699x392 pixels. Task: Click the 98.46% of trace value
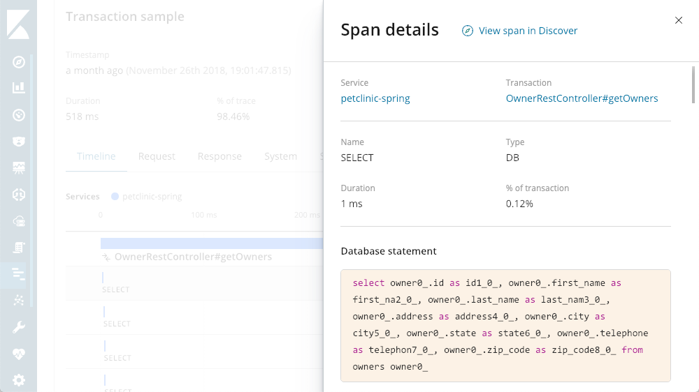(233, 116)
